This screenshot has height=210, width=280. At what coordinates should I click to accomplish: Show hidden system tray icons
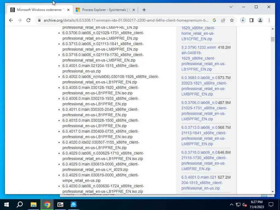(x=231, y=205)
